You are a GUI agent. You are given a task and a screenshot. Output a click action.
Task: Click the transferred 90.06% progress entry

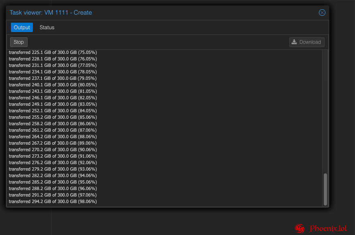(53, 150)
